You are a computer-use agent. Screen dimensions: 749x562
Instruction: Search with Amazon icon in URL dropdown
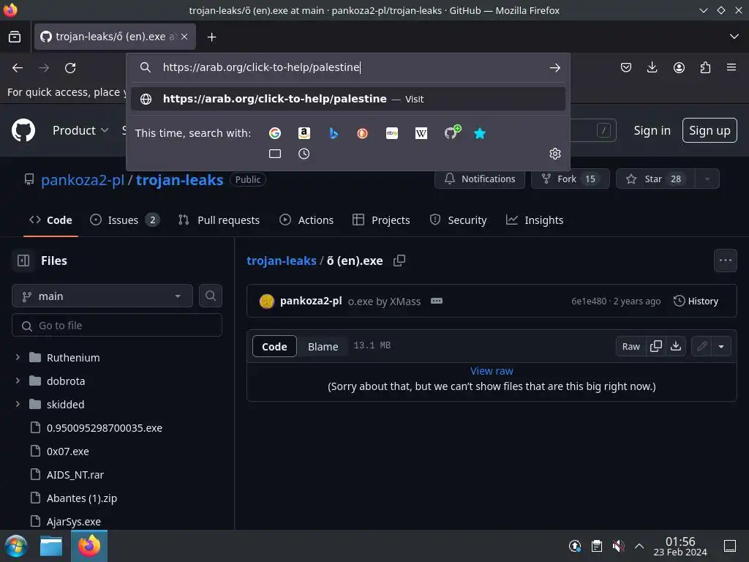[x=304, y=133]
